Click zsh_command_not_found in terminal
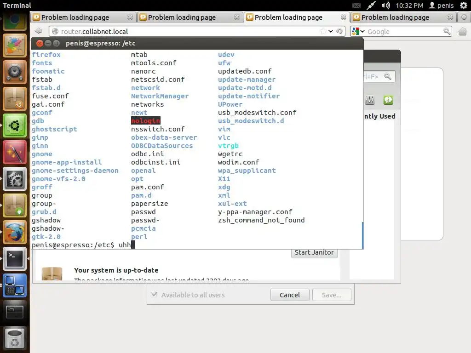Viewport: 471px width, 353px height. pos(261,220)
